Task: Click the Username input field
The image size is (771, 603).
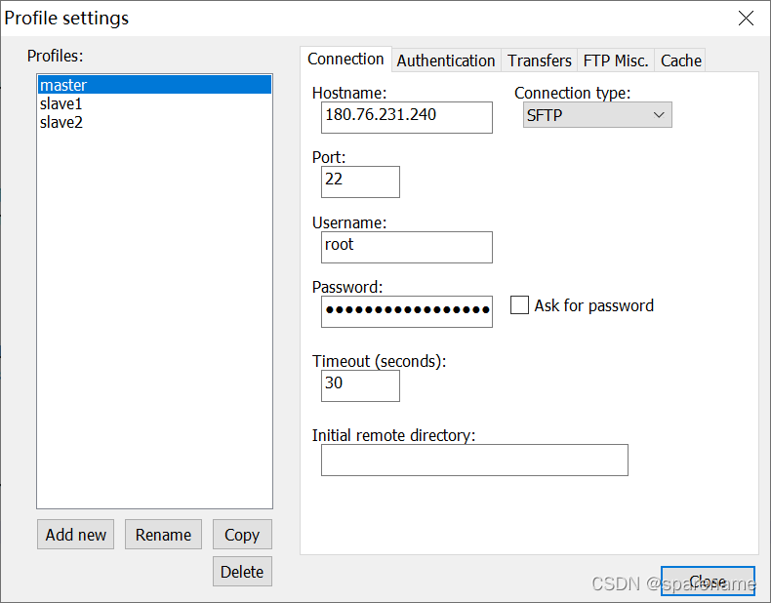Action: click(407, 247)
